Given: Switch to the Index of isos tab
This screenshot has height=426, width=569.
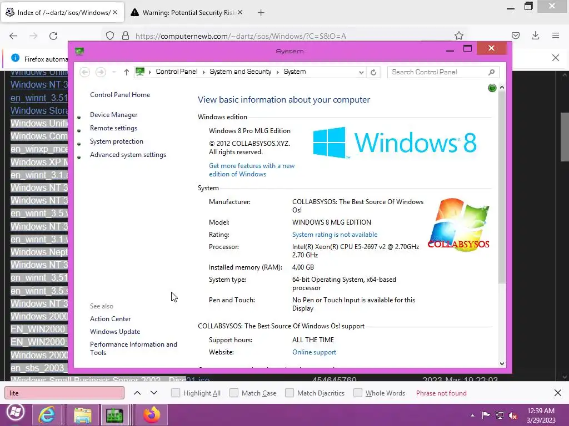Looking at the screenshot, I should tap(63, 12).
